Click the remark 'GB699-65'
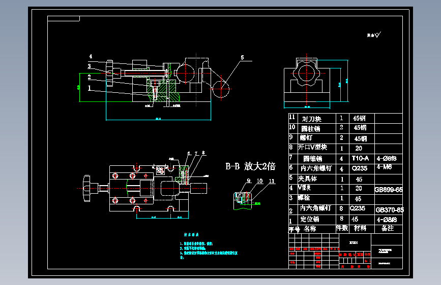The height and width of the screenshot is (285, 441). coord(389,190)
